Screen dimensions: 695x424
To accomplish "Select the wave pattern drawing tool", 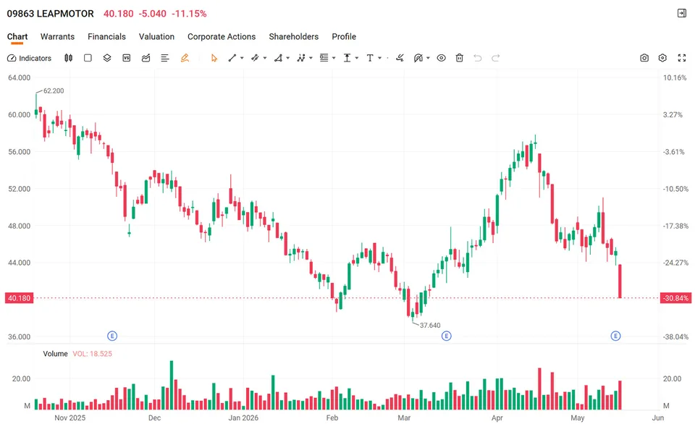I will [x=301, y=58].
